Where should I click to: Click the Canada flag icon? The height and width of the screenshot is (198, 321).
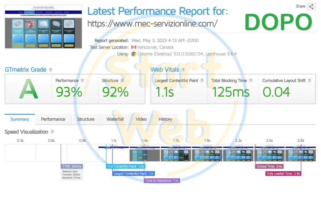tap(134, 47)
